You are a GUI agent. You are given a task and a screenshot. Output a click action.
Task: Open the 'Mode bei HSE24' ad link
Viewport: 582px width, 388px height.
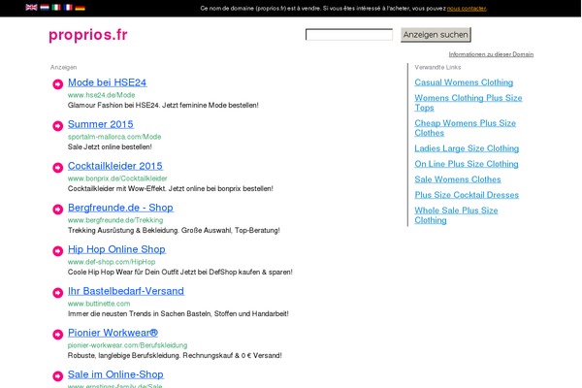pyautogui.click(x=108, y=82)
